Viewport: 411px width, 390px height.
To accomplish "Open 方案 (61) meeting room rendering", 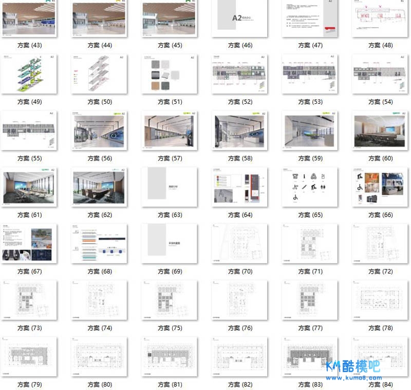I will [29, 188].
